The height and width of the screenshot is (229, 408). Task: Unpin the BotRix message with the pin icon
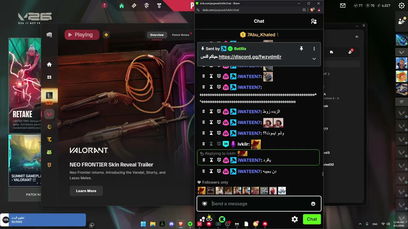click(x=301, y=49)
